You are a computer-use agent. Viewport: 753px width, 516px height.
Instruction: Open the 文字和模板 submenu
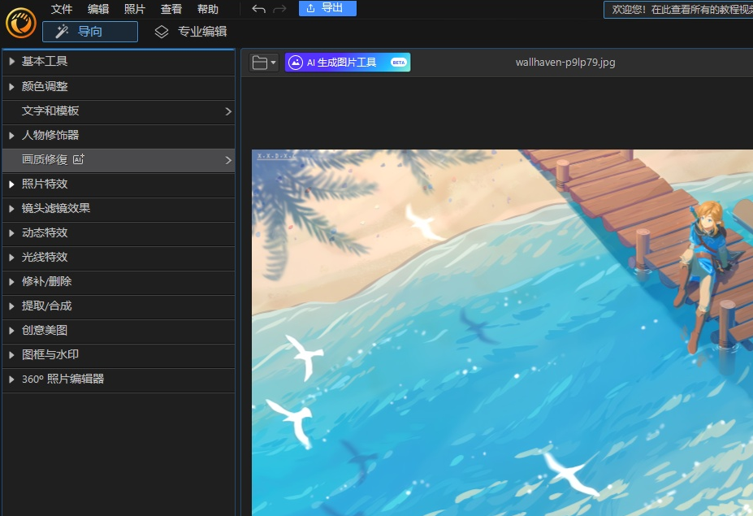pos(119,111)
